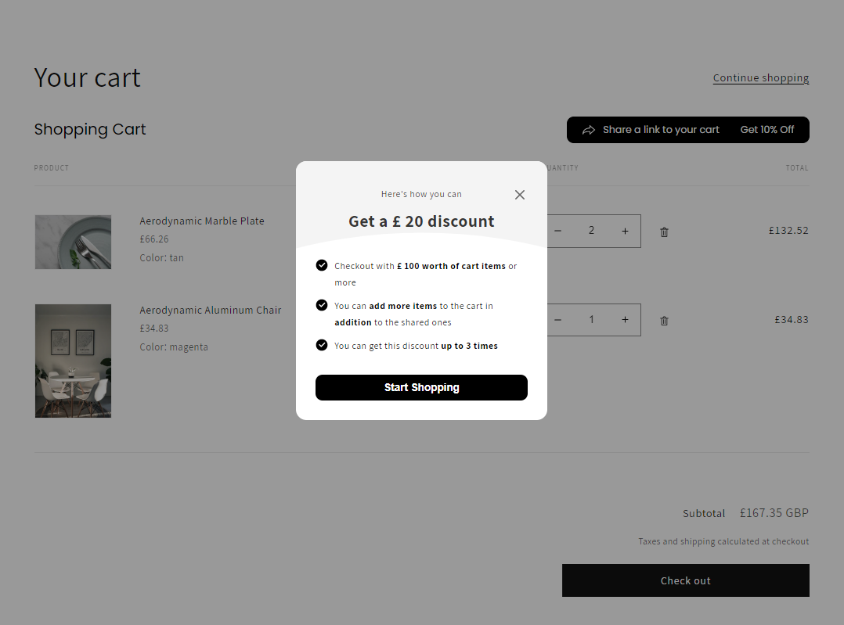Decrease Marble Plate quantity with minus button

(557, 231)
